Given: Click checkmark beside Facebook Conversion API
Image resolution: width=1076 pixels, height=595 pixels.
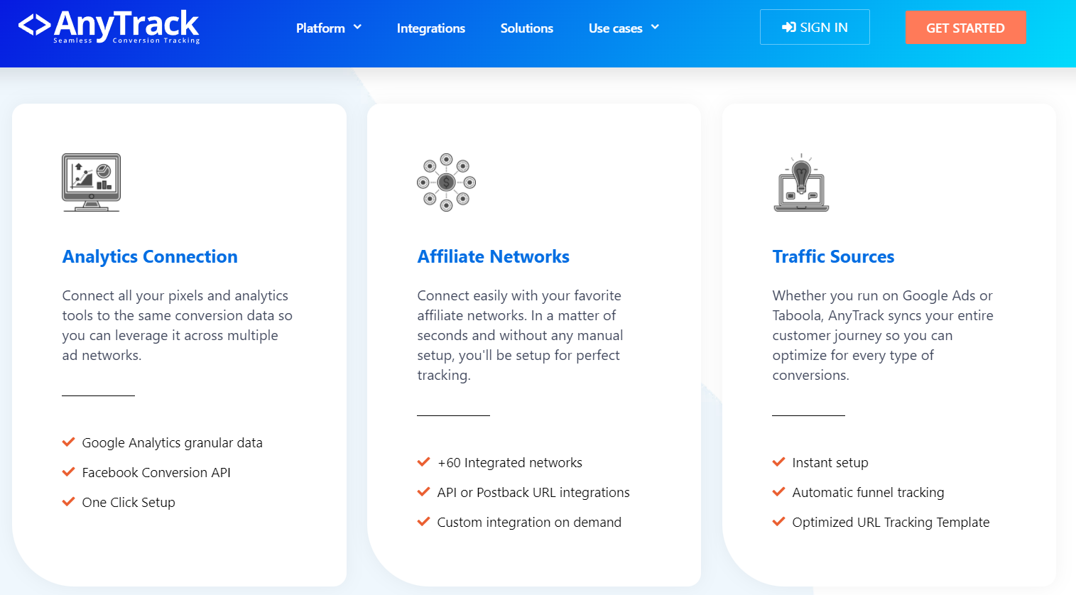Looking at the screenshot, I should tap(69, 472).
